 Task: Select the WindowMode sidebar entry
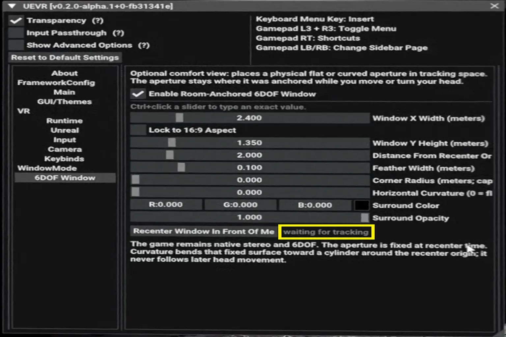tap(47, 168)
